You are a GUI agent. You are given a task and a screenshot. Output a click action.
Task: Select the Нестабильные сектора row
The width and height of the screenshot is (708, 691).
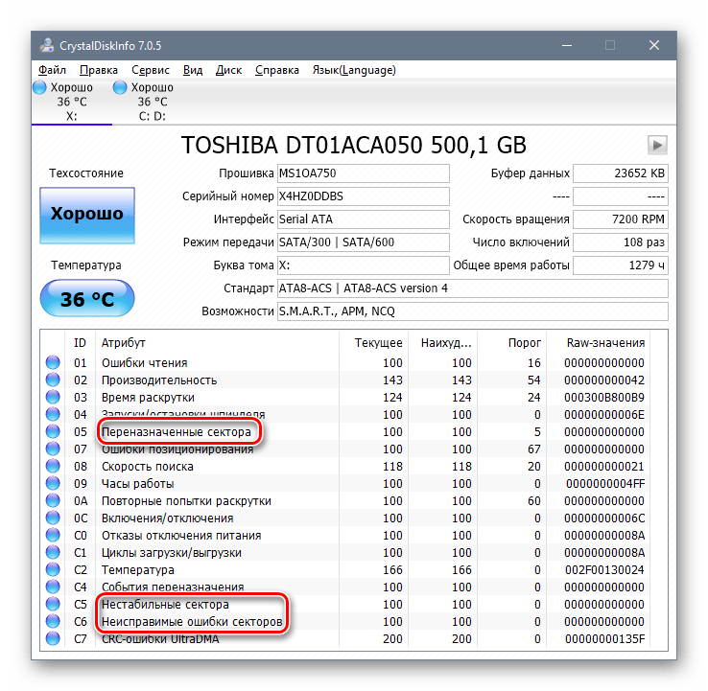[x=345, y=604]
